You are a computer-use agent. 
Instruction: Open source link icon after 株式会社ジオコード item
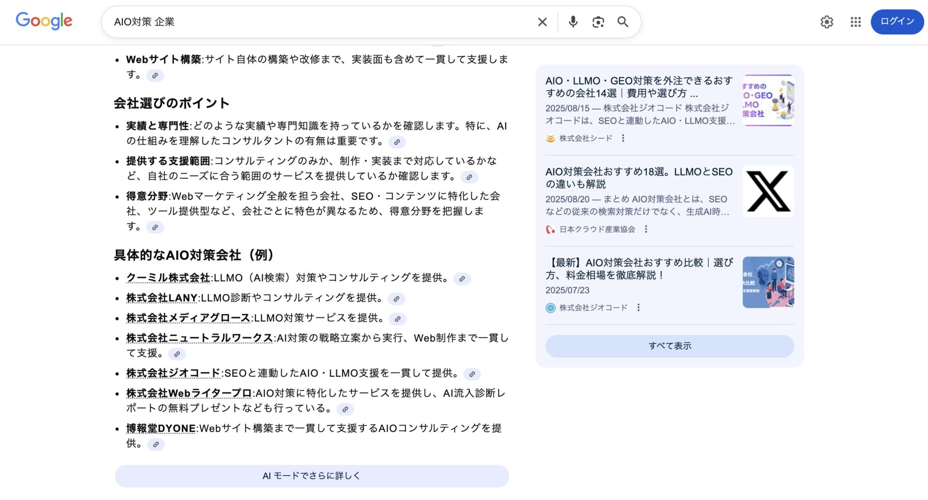click(x=472, y=374)
